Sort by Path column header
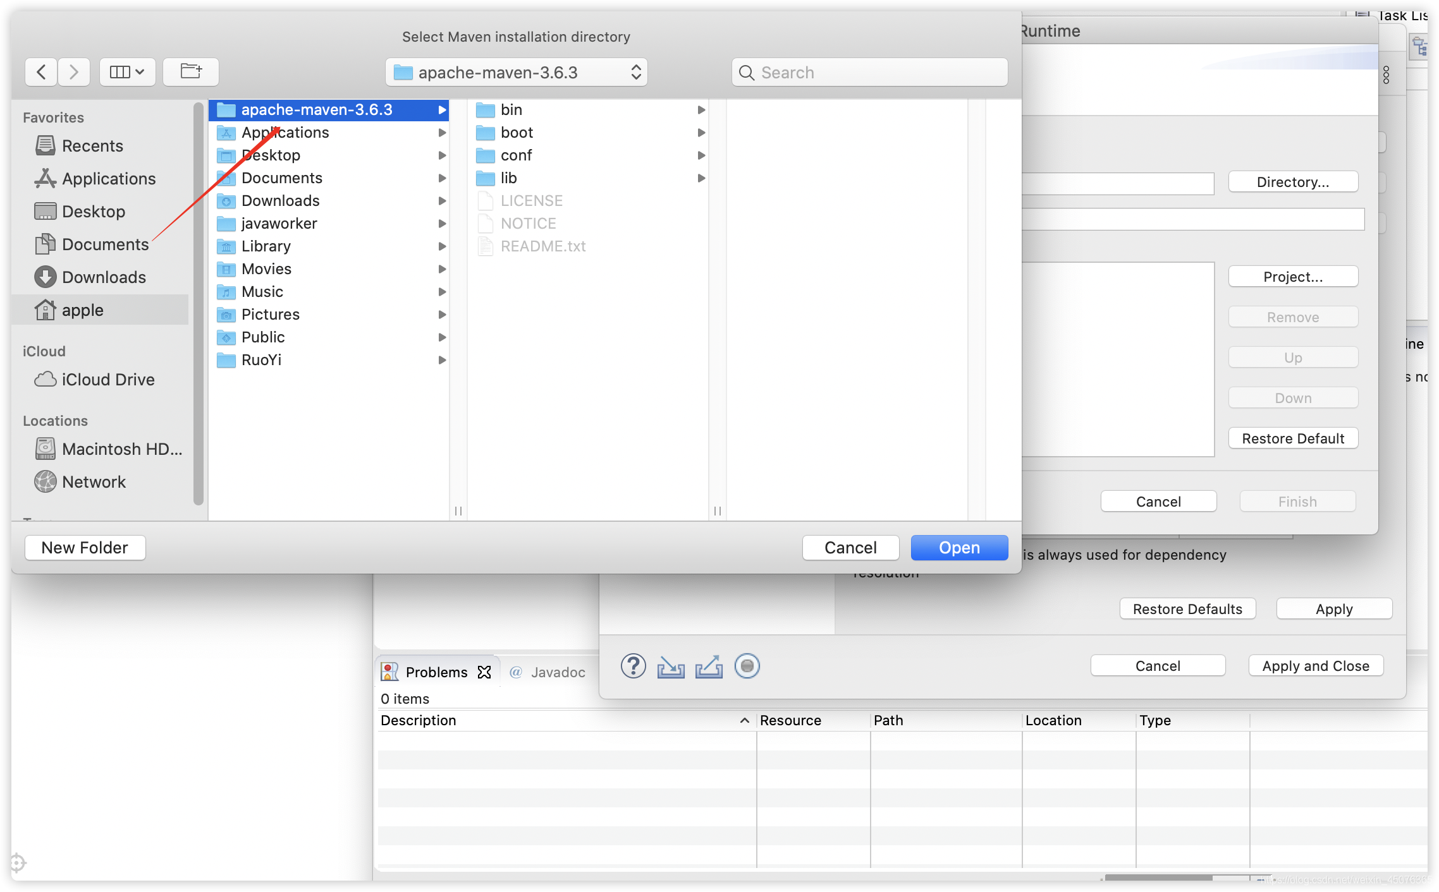 pyautogui.click(x=946, y=720)
